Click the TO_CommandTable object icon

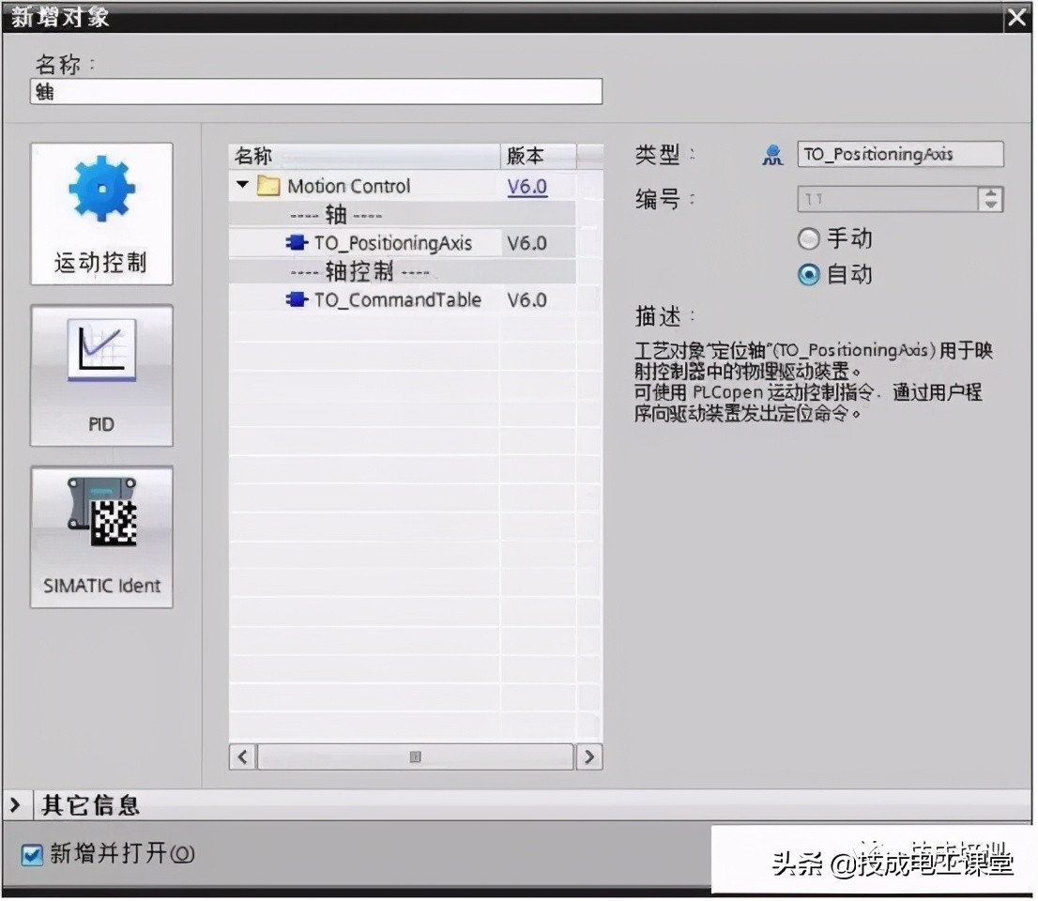[296, 300]
